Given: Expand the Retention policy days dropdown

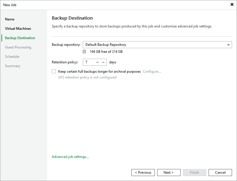Looking at the screenshot, I should [98, 62].
